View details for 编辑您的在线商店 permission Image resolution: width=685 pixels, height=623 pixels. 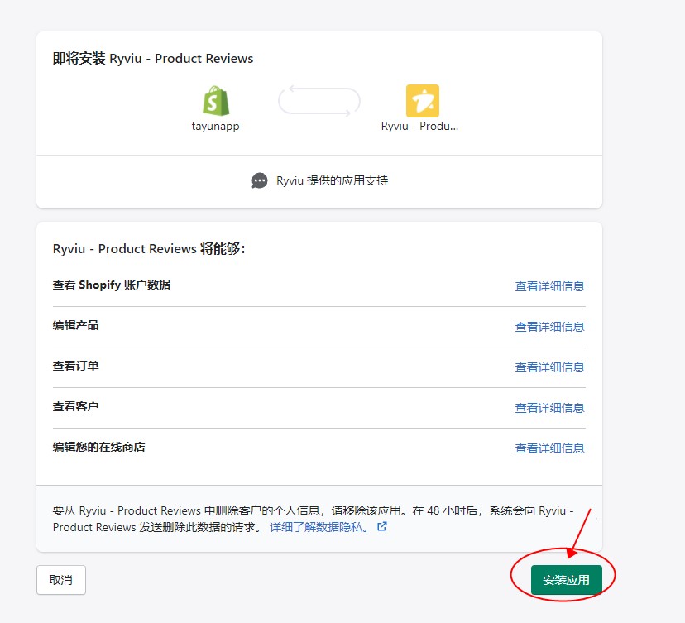click(x=549, y=448)
